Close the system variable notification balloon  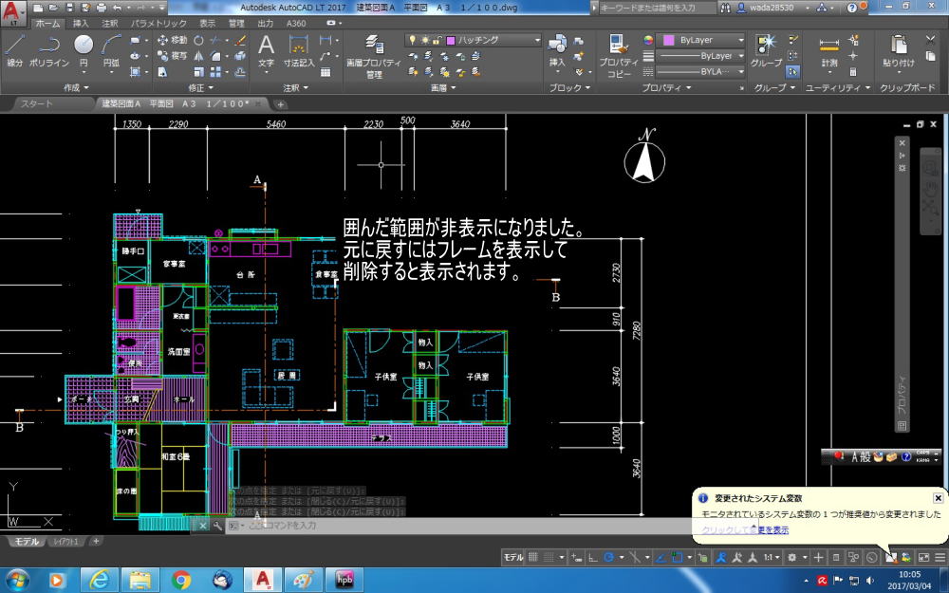[938, 498]
